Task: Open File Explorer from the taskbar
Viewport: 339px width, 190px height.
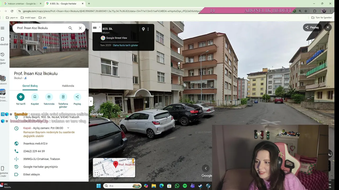Action: pyautogui.click(x=154, y=186)
